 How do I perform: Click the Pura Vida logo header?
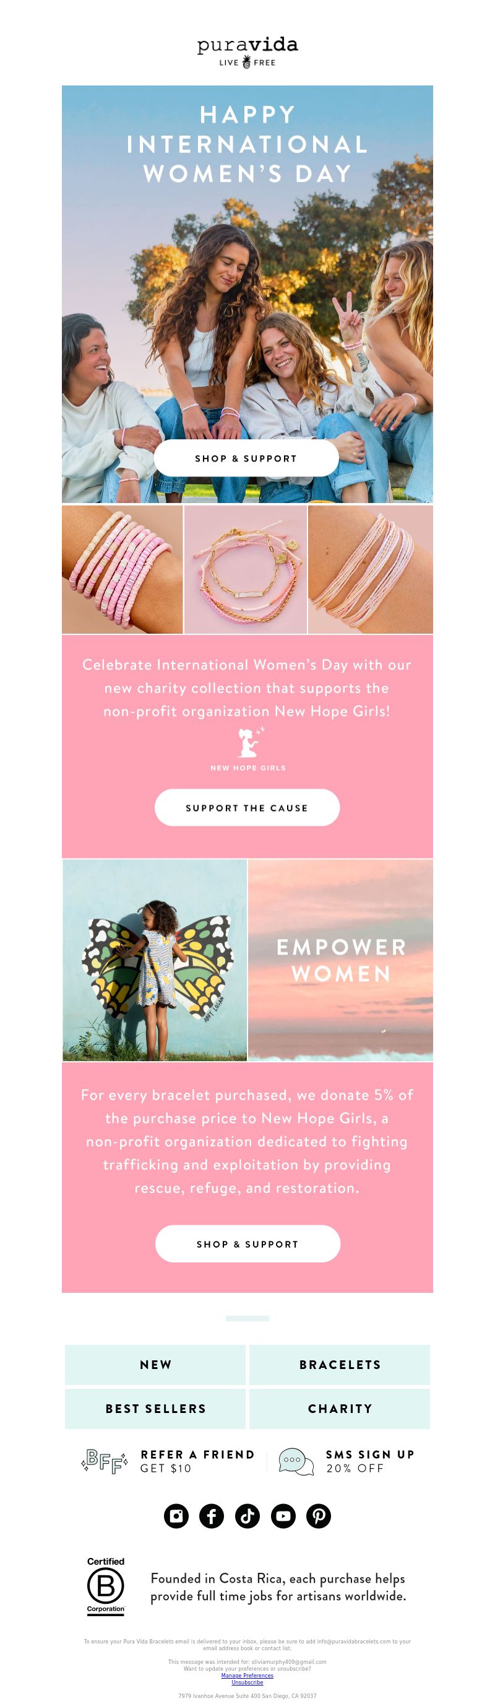point(247,52)
